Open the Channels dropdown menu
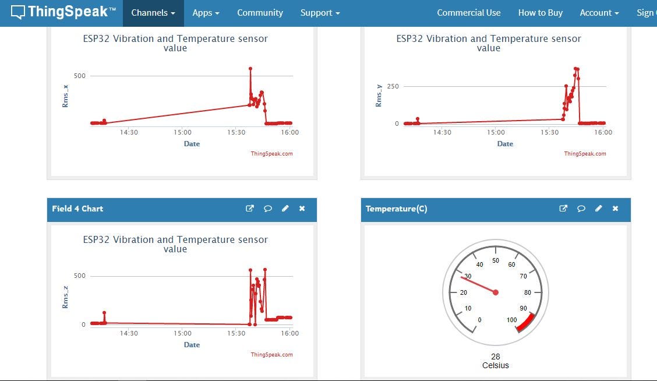 point(153,12)
